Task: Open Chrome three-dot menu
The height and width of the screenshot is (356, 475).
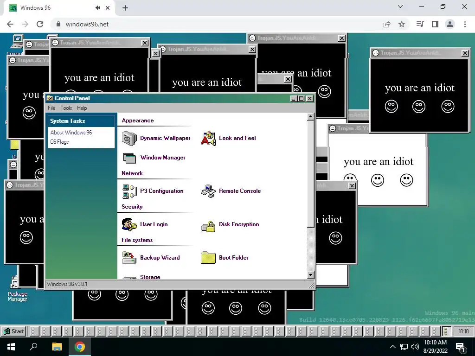Action: (x=465, y=24)
